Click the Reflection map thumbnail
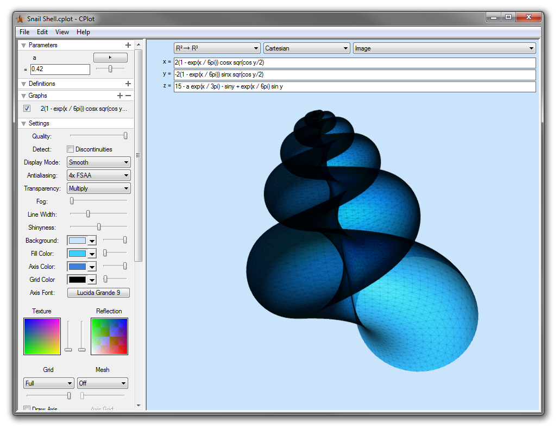Screen dimensions: 560x429 [x=109, y=336]
